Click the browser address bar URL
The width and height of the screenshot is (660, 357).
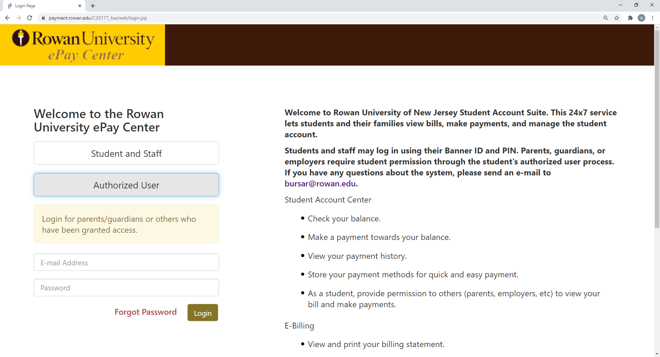98,18
